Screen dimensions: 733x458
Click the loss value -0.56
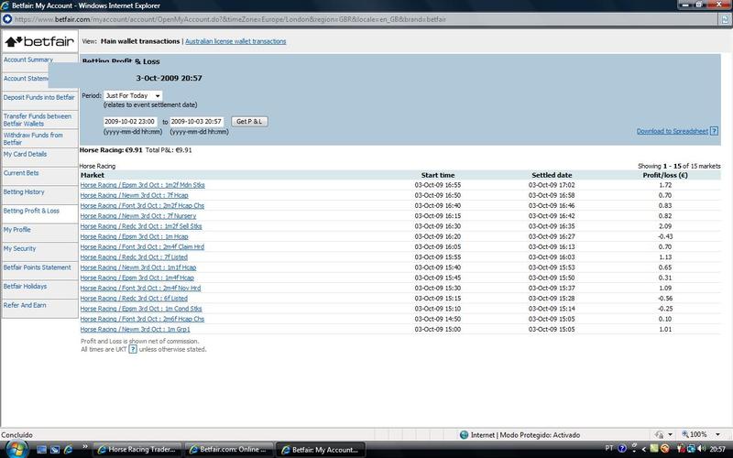[x=665, y=299]
